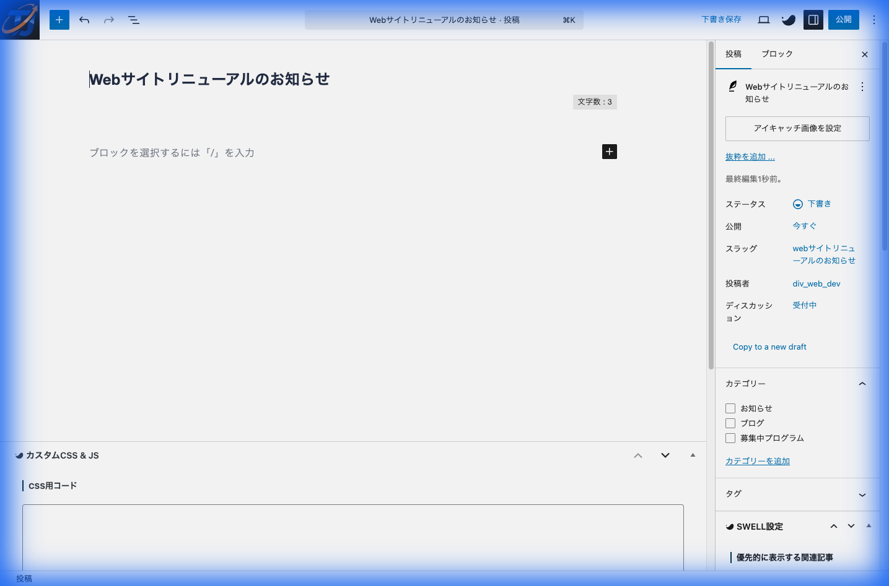
Task: Click the redo arrow in the toolbar
Action: (x=108, y=20)
